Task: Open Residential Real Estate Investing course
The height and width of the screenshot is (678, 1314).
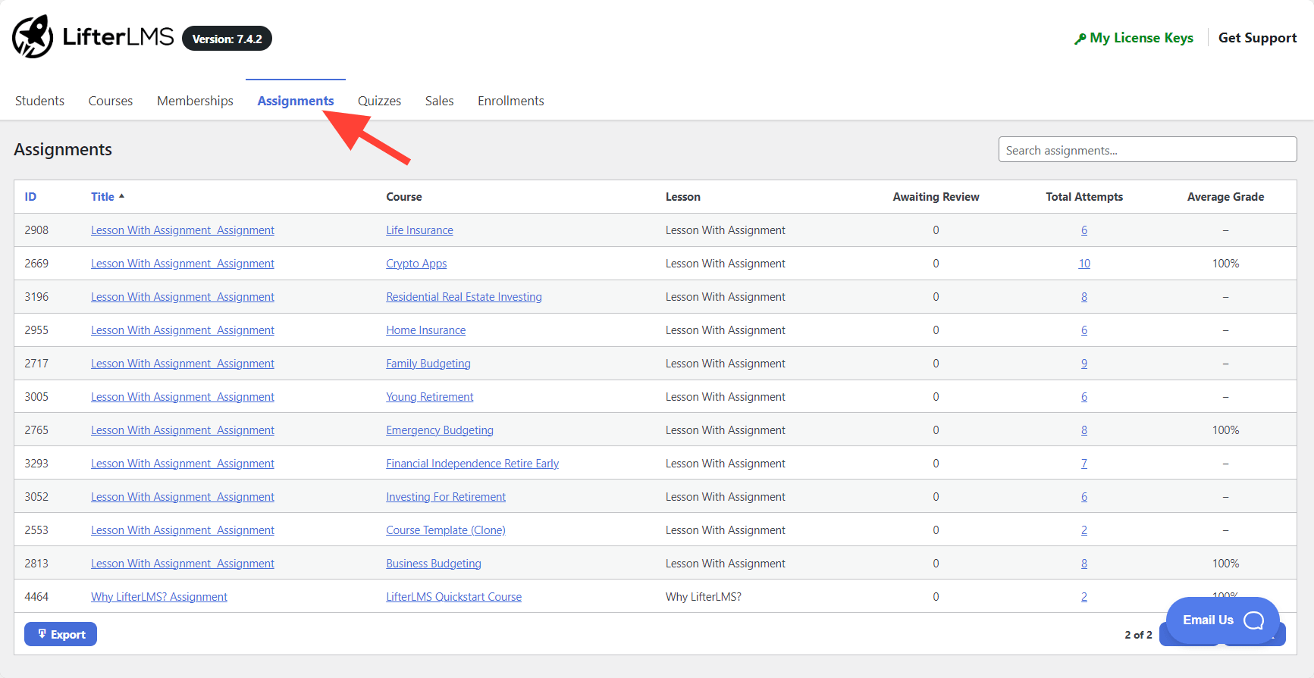Action: click(x=464, y=297)
